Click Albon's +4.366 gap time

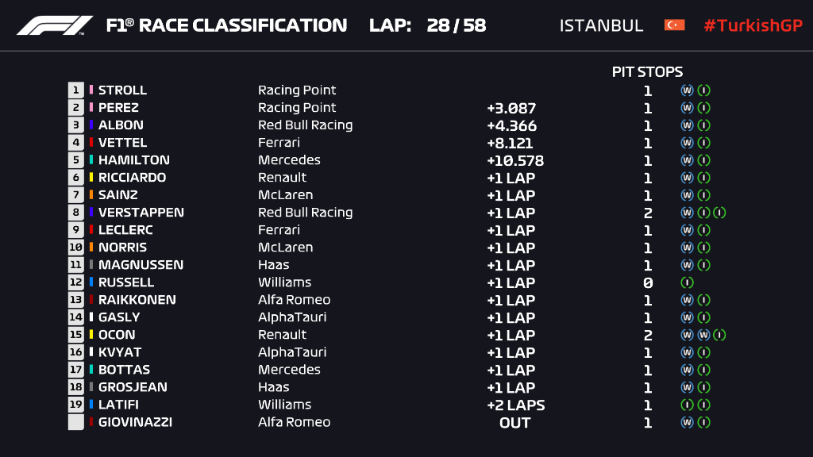coord(511,125)
